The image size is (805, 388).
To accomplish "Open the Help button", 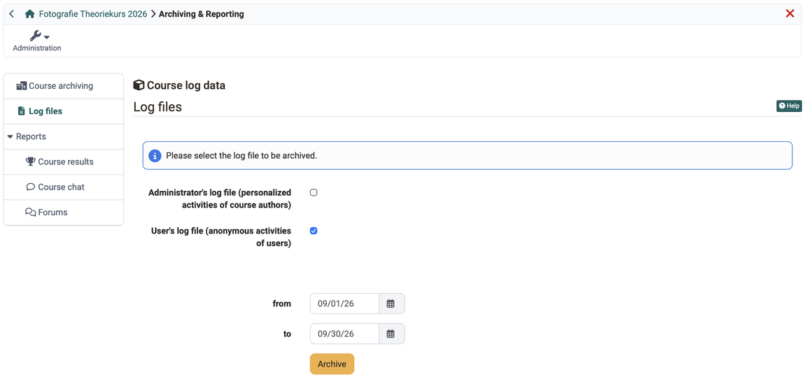I will coord(789,106).
